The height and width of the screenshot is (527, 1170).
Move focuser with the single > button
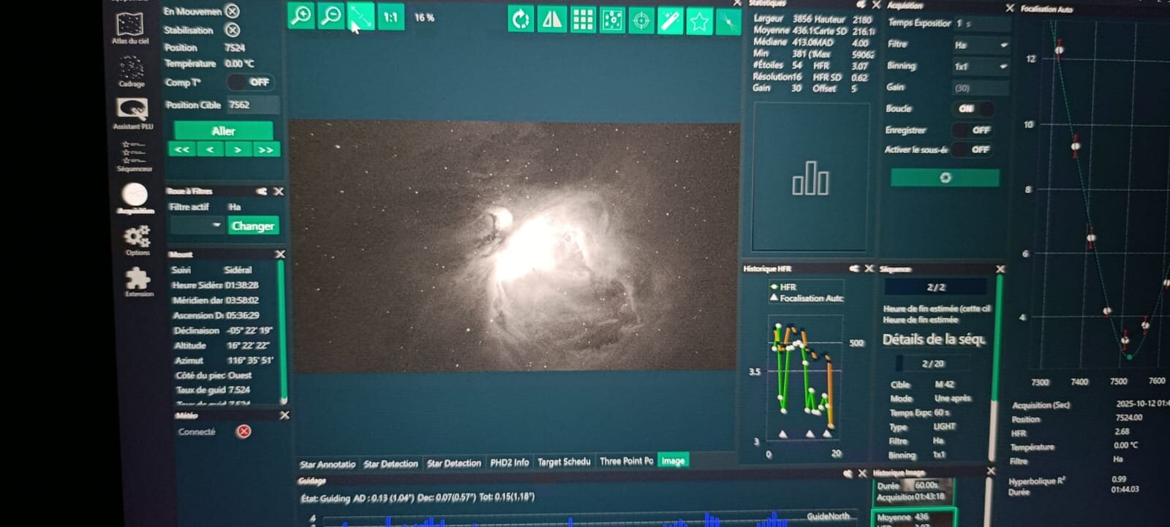pyautogui.click(x=238, y=150)
